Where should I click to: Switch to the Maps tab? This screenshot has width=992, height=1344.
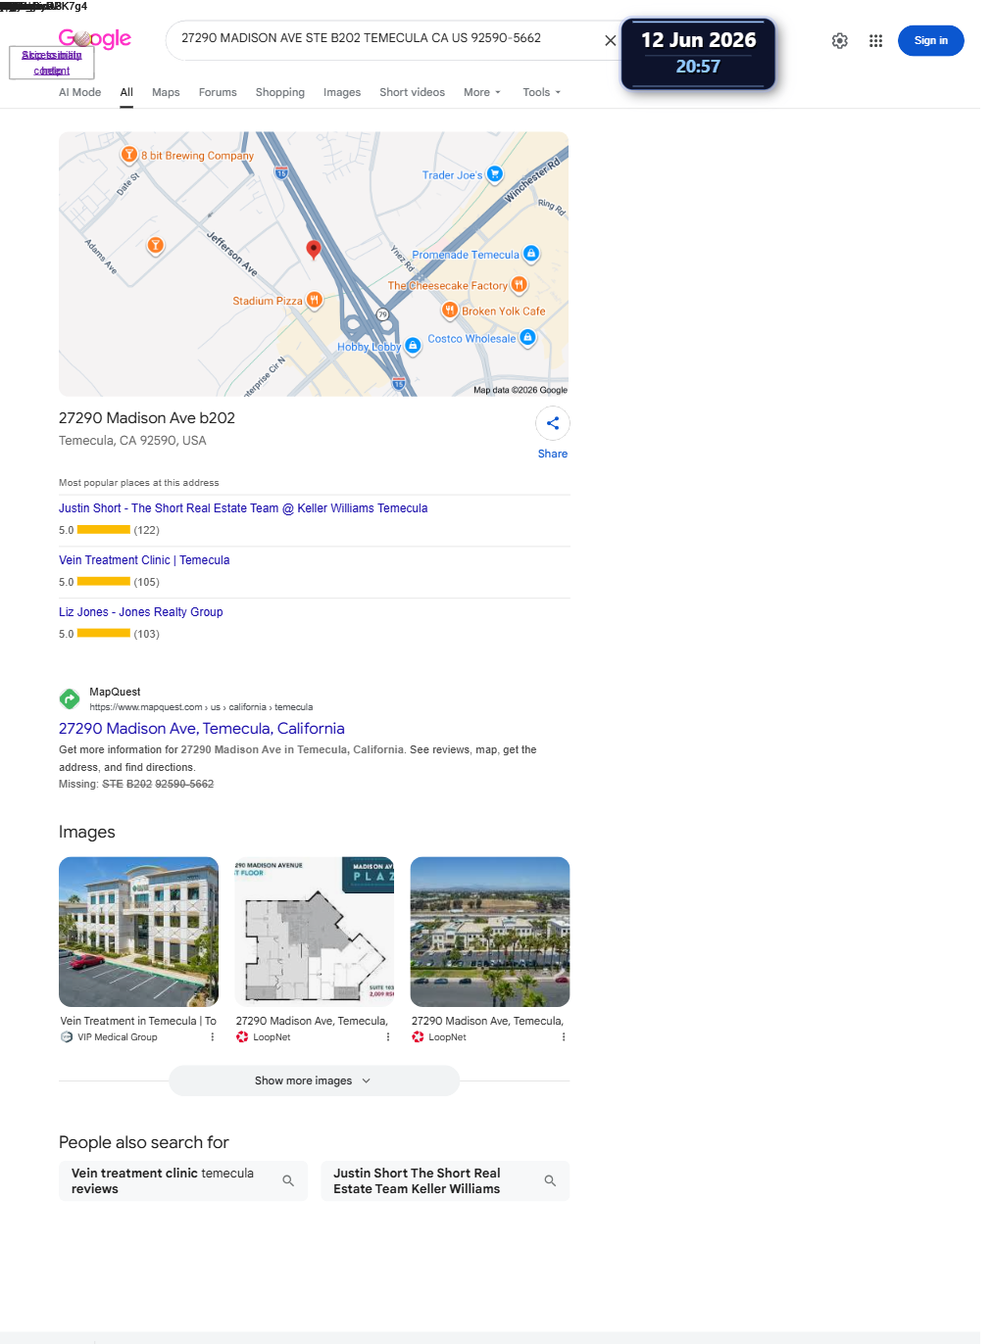click(166, 92)
